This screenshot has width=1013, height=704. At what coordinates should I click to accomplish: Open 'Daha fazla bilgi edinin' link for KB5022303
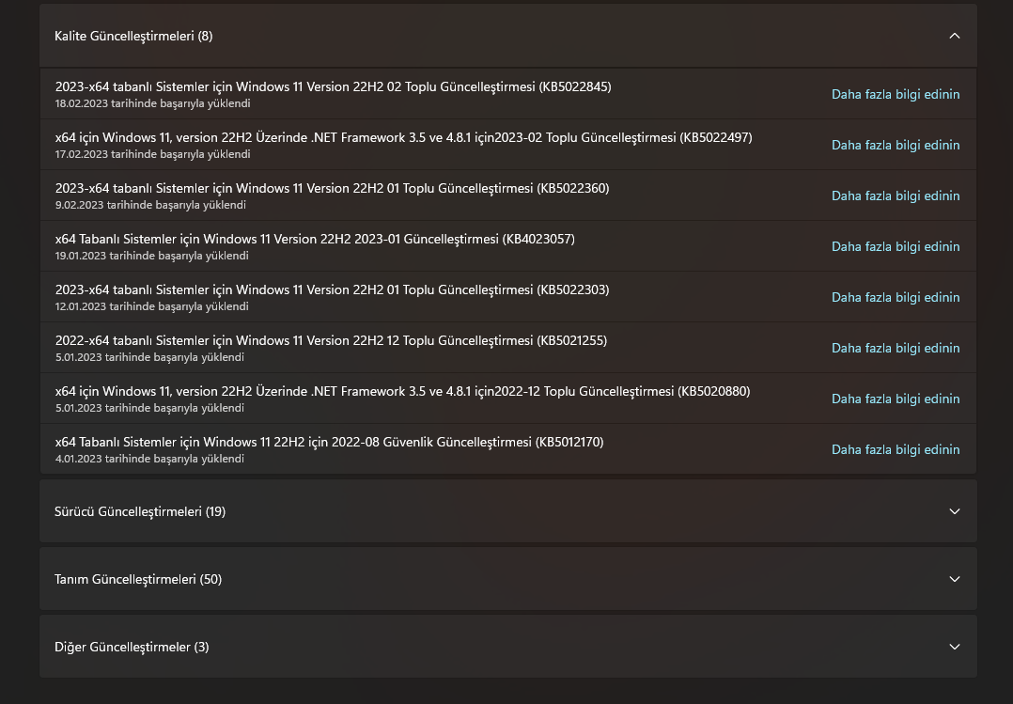click(896, 297)
